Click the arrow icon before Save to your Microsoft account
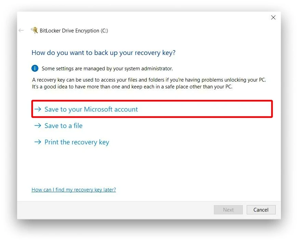Screen dimensions: 298x242 coord(38,109)
